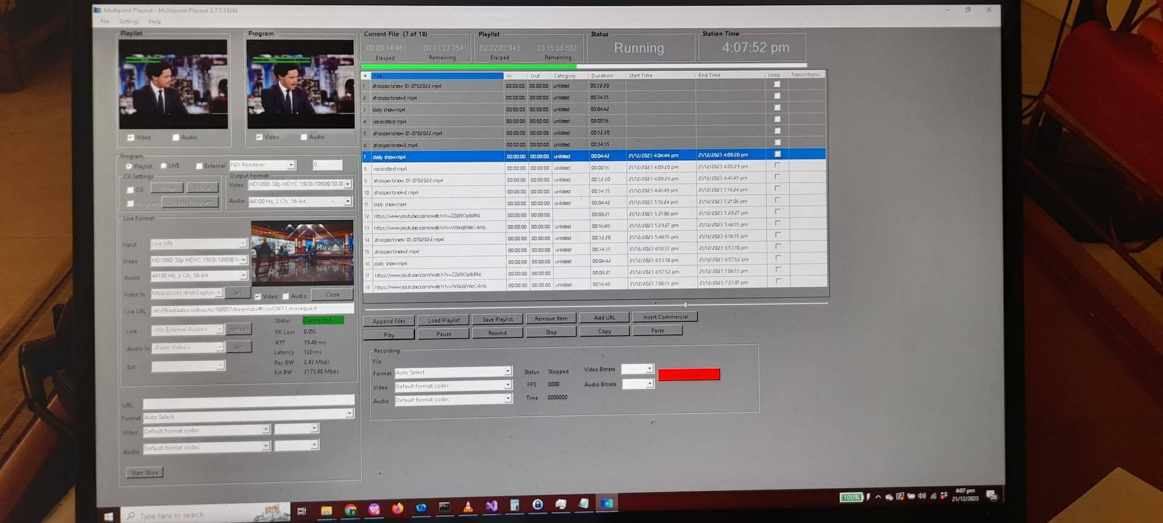Click the Play playback button
Viewport: 1163px width, 523px height.
pyautogui.click(x=389, y=335)
